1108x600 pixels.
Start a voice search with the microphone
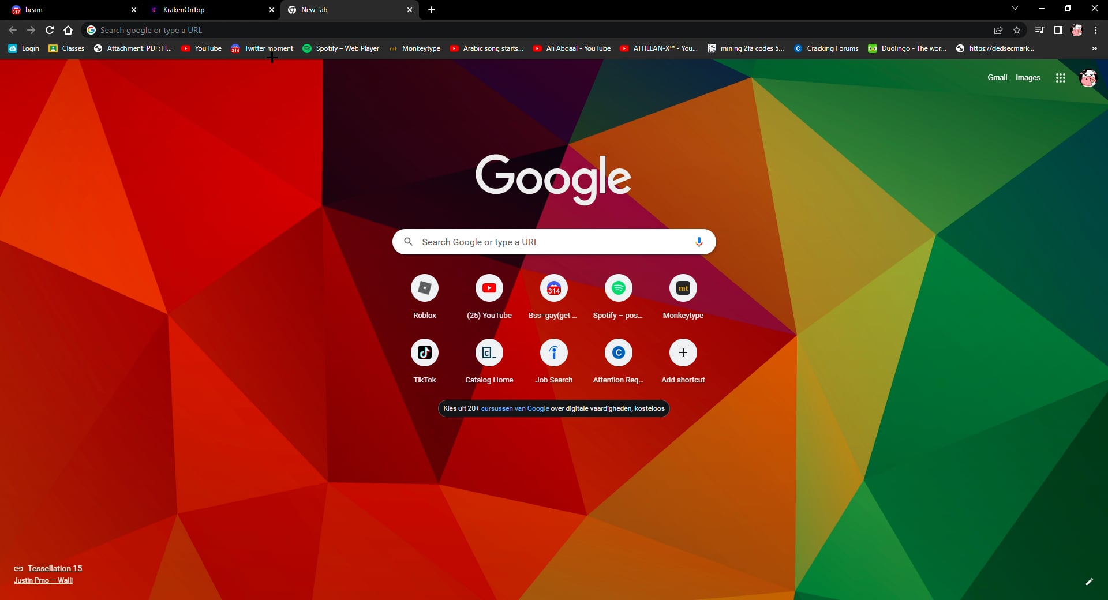[698, 242]
